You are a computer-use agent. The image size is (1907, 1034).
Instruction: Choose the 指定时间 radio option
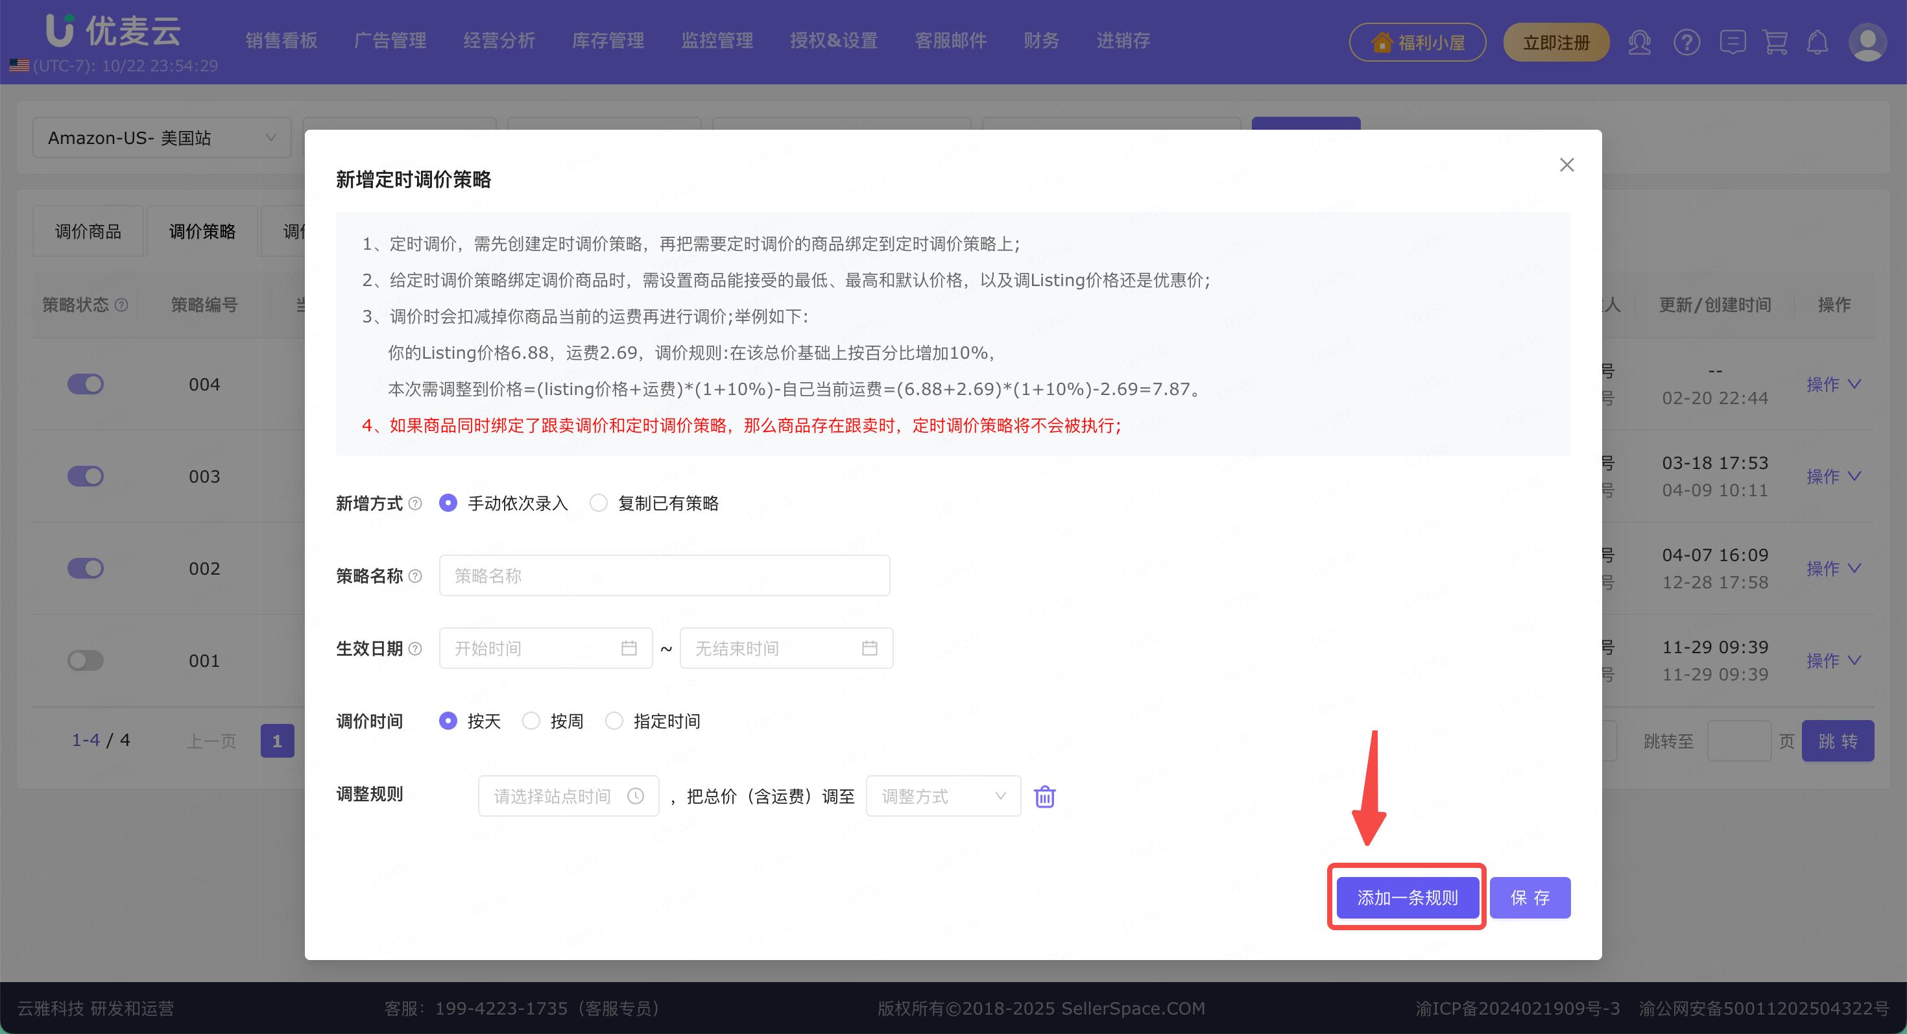(x=614, y=721)
